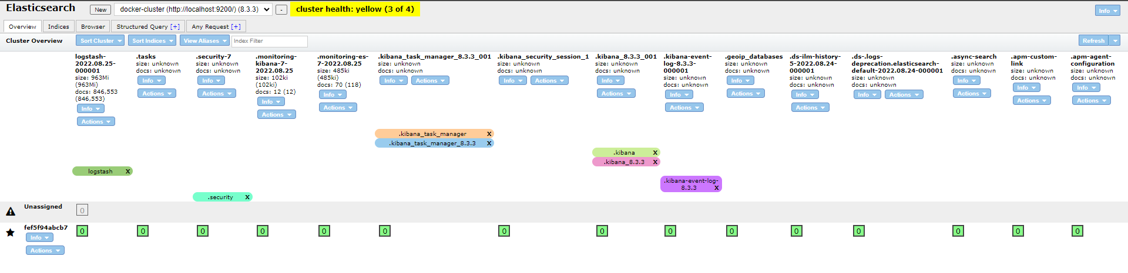The image size is (1128, 273).
Task: Open Actions menu for .monitoring-es-7 index
Action: 338,108
